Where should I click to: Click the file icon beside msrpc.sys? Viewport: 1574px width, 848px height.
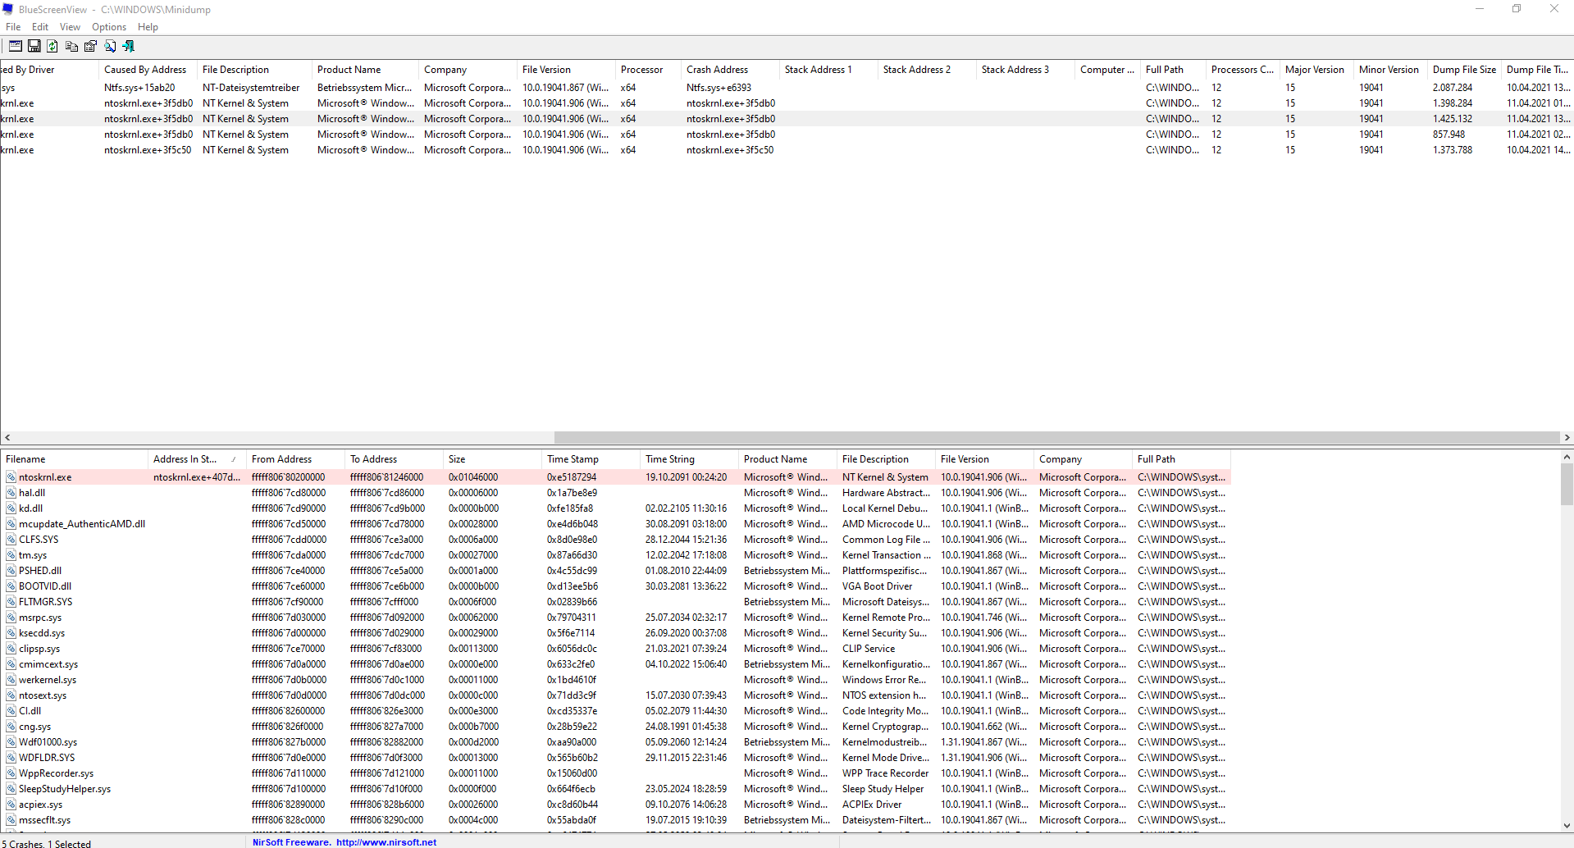click(11, 618)
